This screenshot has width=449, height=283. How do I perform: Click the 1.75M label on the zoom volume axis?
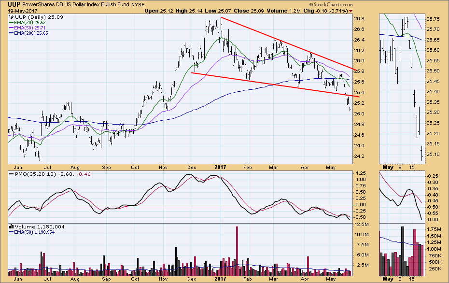point(434,229)
